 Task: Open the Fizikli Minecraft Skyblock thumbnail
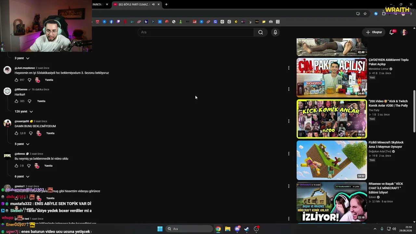pyautogui.click(x=331, y=160)
